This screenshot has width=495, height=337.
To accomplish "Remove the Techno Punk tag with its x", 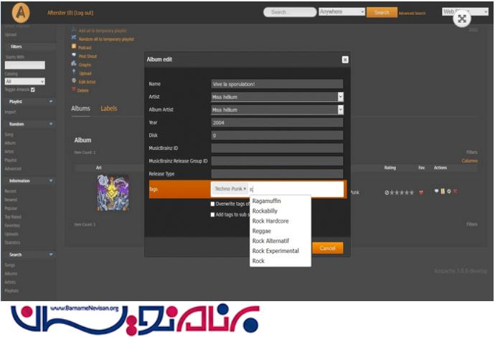I will tap(245, 189).
